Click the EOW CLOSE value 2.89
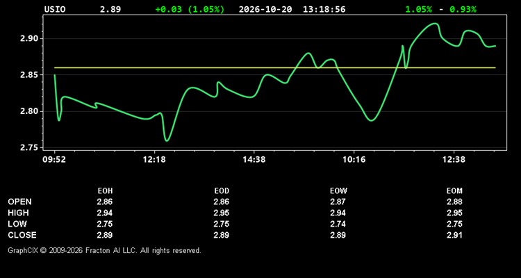This screenshot has width=521, height=278. pos(338,235)
